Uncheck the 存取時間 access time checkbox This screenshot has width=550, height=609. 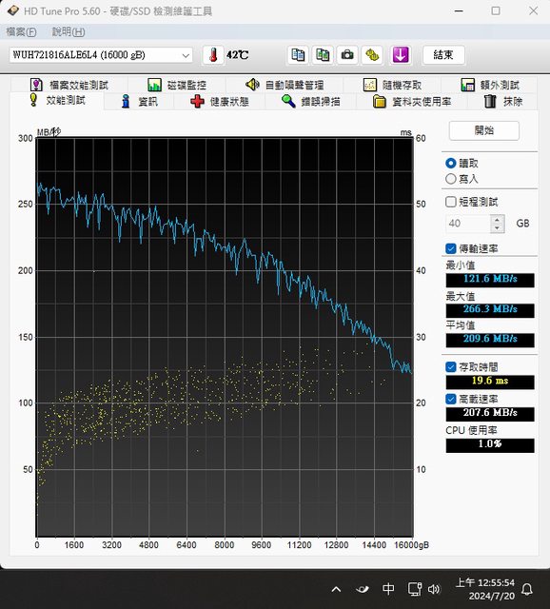point(451,367)
